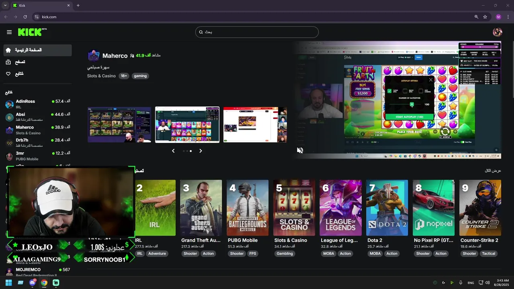Open the Browse sidebar item
The height and width of the screenshot is (289, 514).
[38, 62]
